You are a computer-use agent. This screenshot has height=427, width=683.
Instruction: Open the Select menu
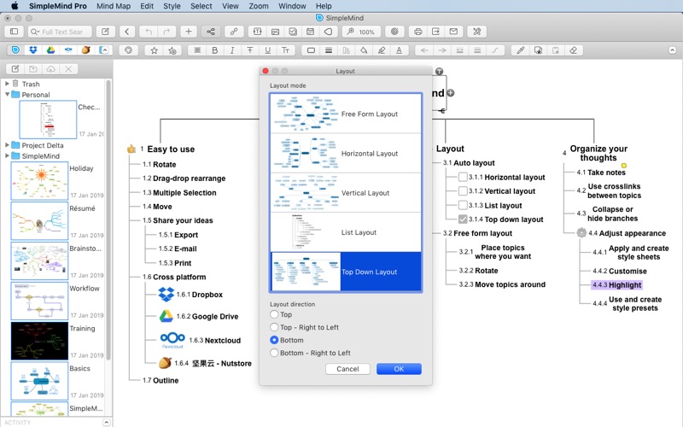coord(201,6)
